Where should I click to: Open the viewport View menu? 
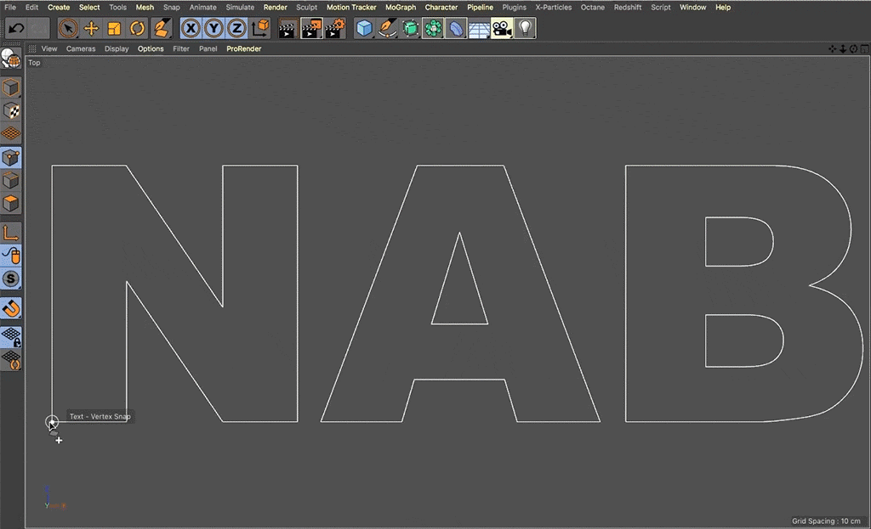coord(49,48)
